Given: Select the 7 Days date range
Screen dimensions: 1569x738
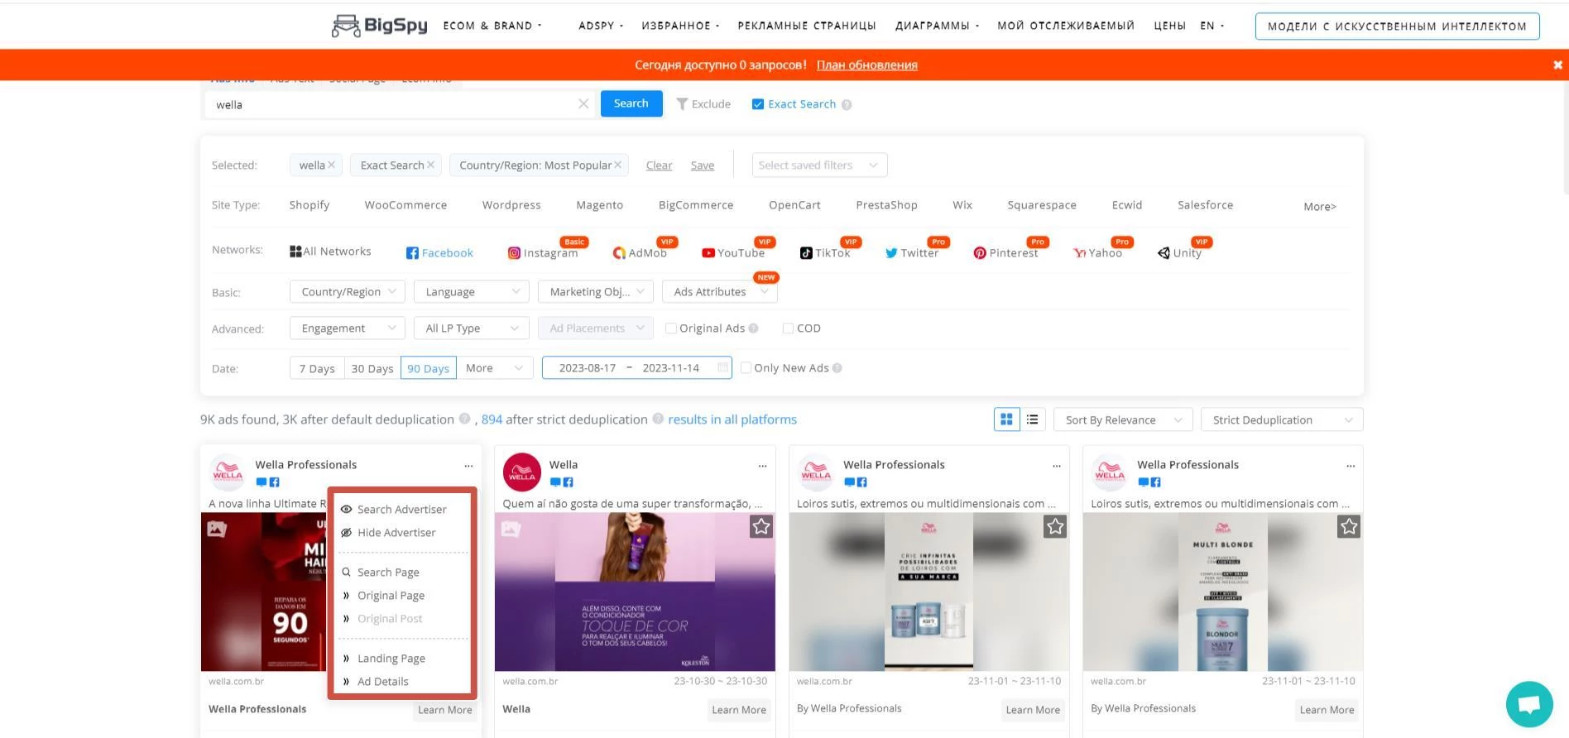Looking at the screenshot, I should click(x=317, y=368).
